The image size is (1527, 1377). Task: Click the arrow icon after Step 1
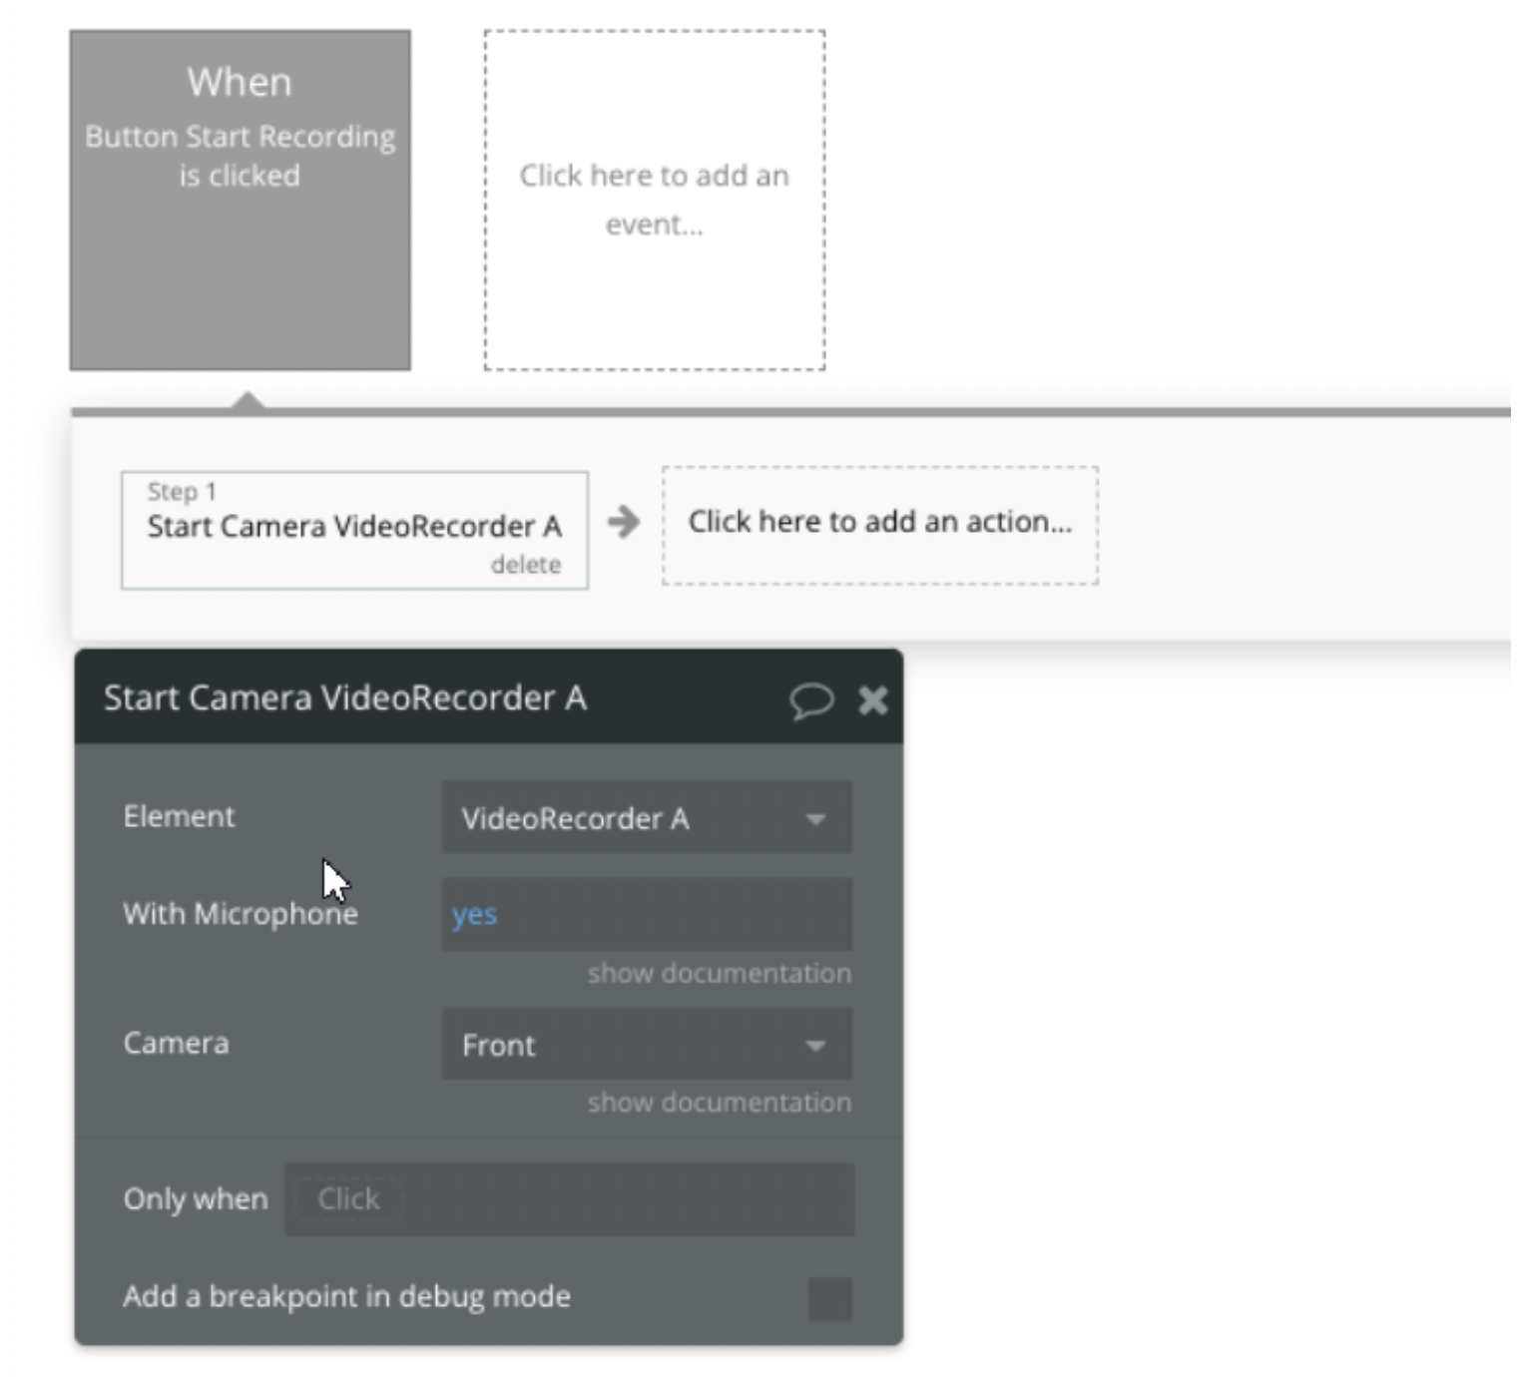tap(624, 522)
